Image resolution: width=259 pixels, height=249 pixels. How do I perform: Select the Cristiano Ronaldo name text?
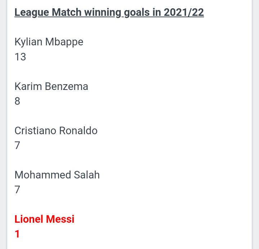pyautogui.click(x=56, y=131)
